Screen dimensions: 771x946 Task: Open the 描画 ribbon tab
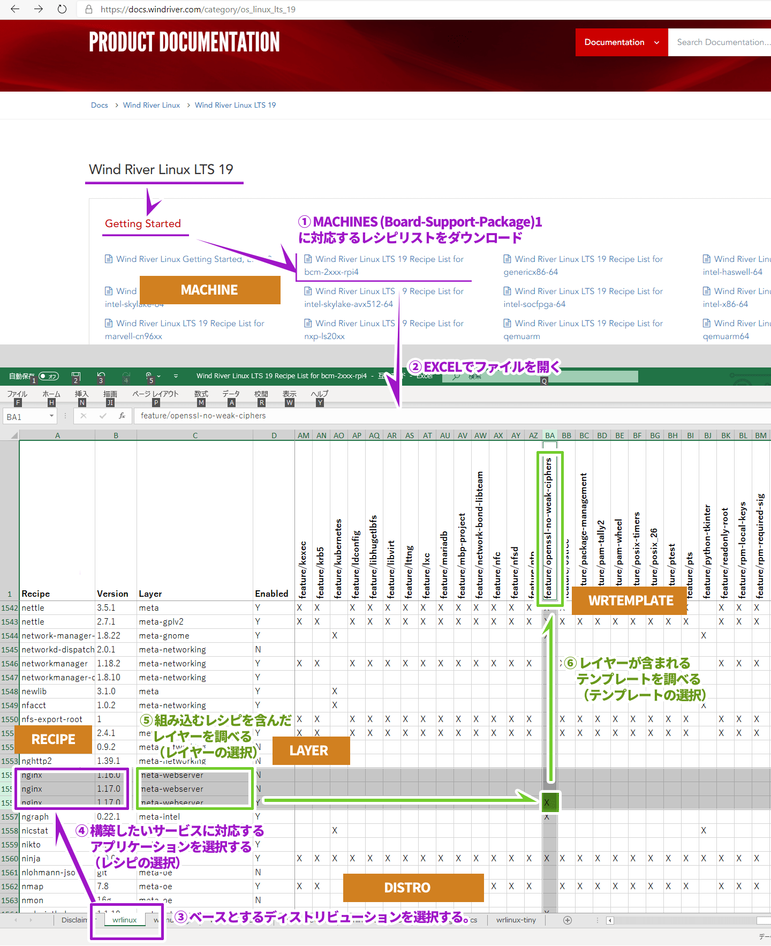[x=110, y=394]
